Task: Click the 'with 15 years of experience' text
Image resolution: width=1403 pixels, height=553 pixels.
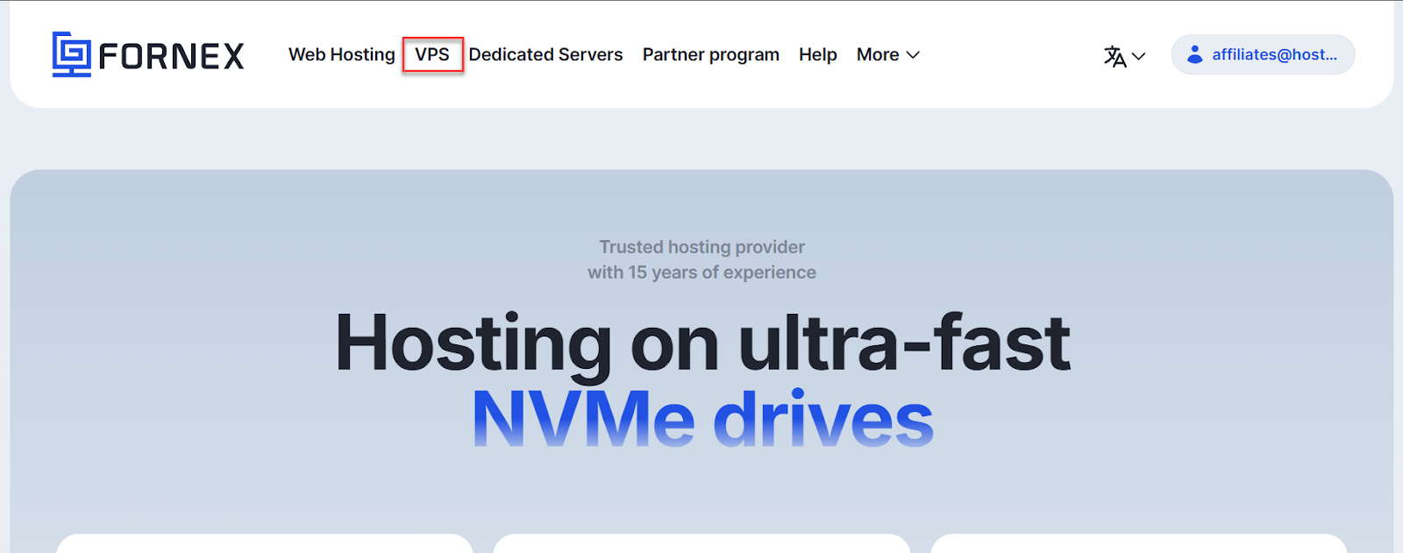Action: (x=702, y=273)
